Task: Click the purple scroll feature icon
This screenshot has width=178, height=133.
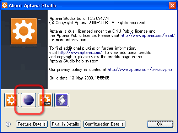Action: [62, 100]
